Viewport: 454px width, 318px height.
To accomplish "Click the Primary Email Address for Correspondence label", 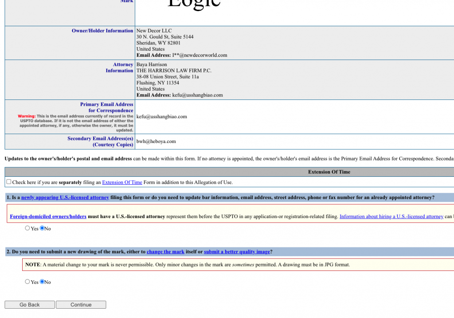I will click(x=106, y=107).
